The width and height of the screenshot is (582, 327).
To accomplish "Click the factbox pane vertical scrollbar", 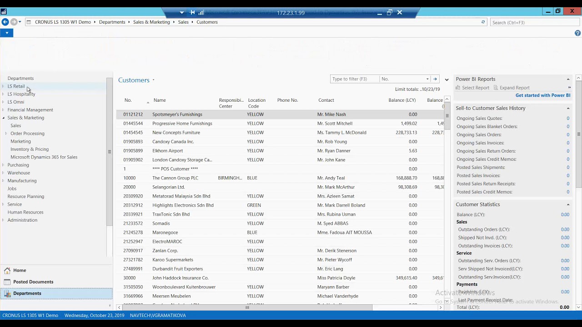I will (x=578, y=134).
